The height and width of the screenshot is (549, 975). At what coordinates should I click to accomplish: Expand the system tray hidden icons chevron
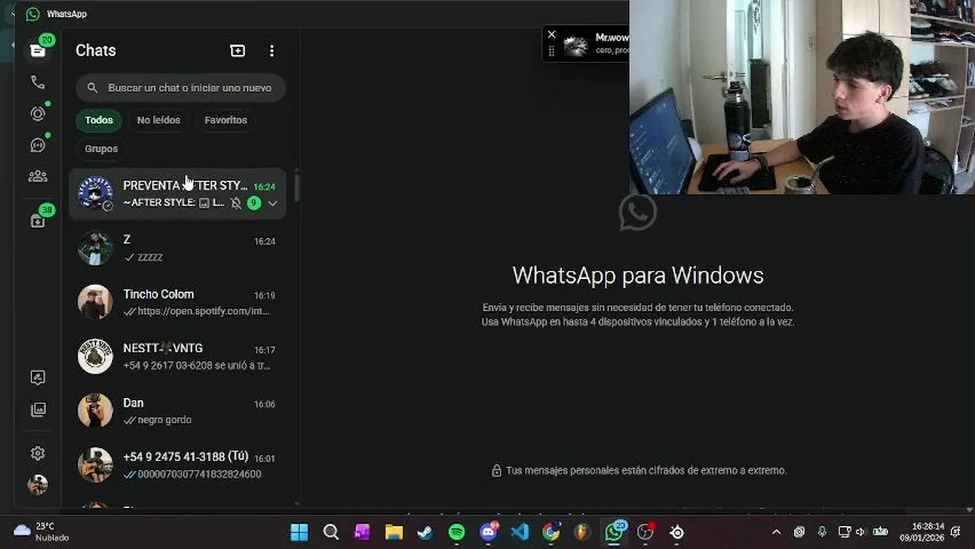point(776,532)
